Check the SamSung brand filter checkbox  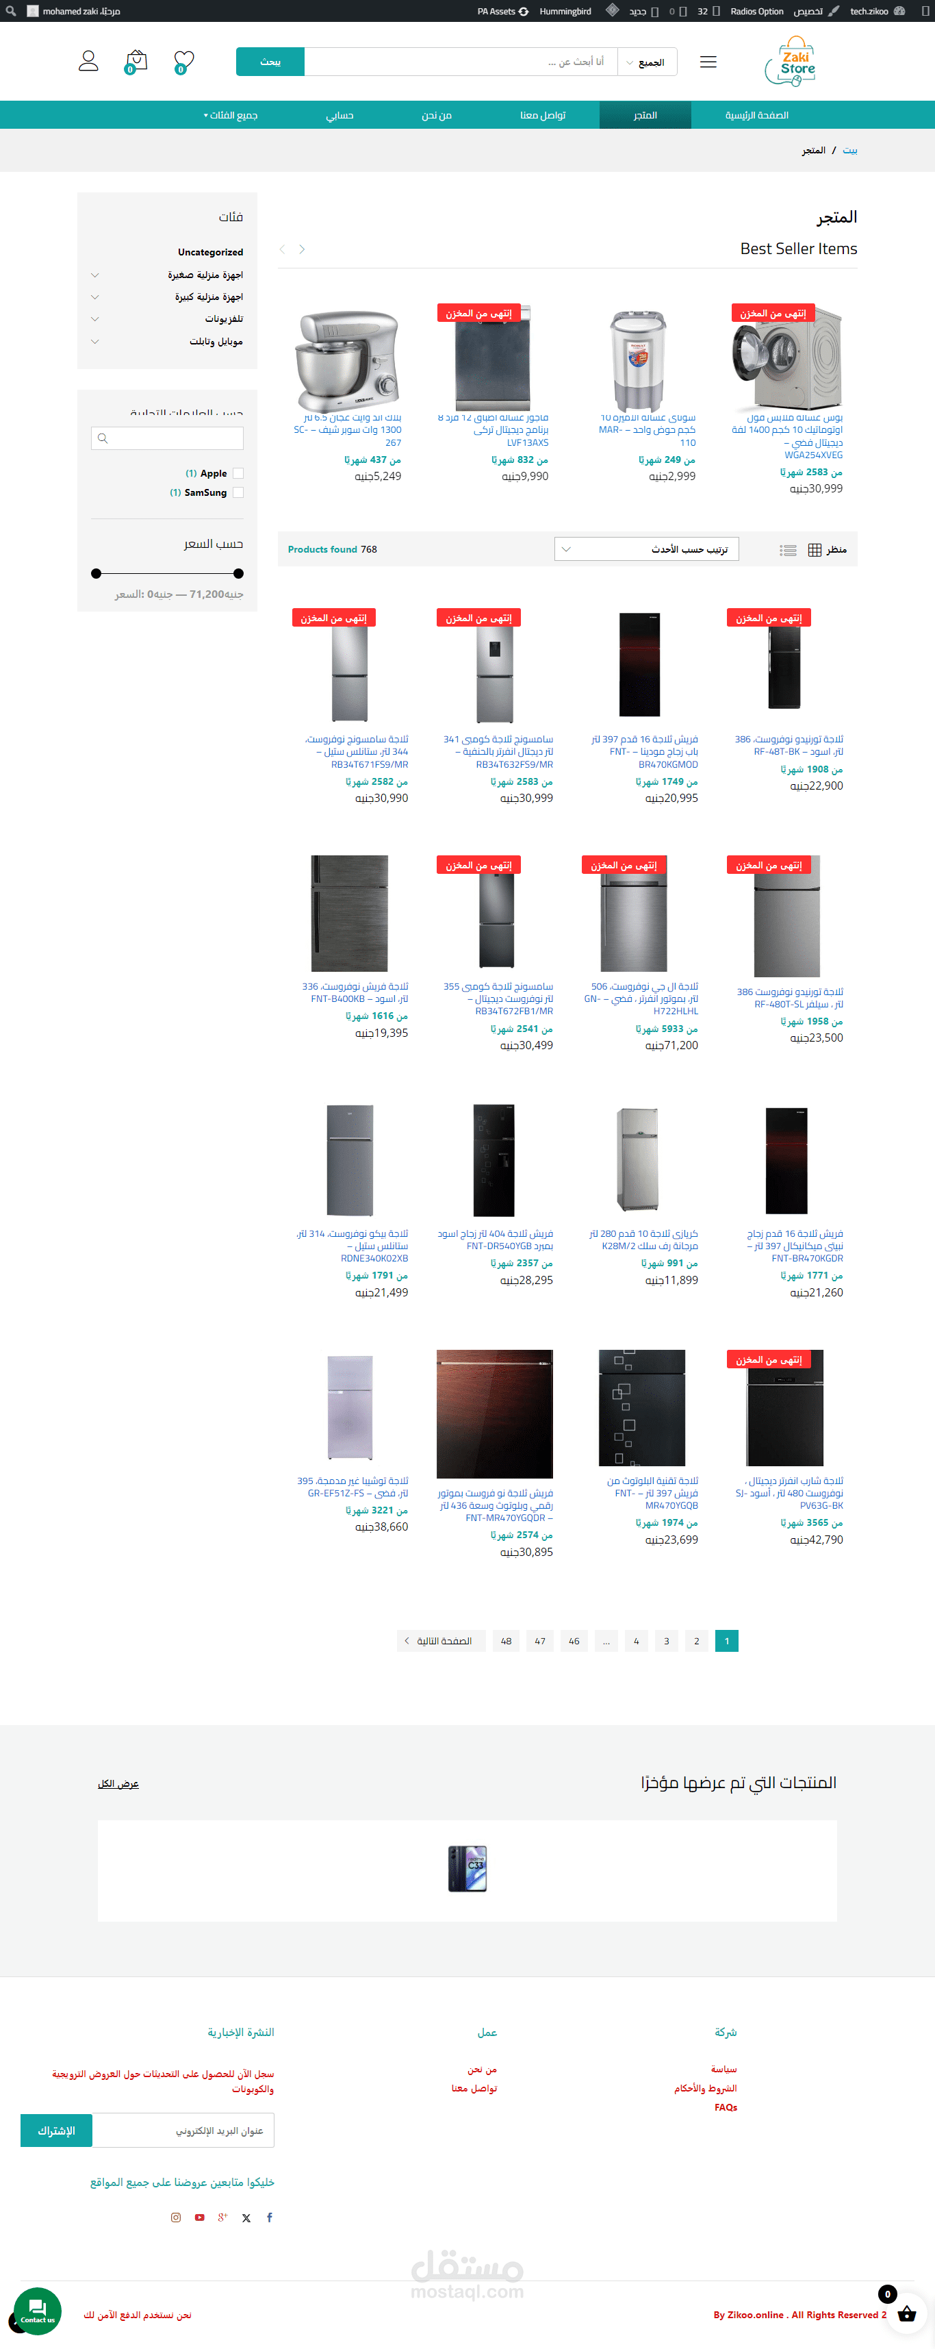pyautogui.click(x=238, y=492)
